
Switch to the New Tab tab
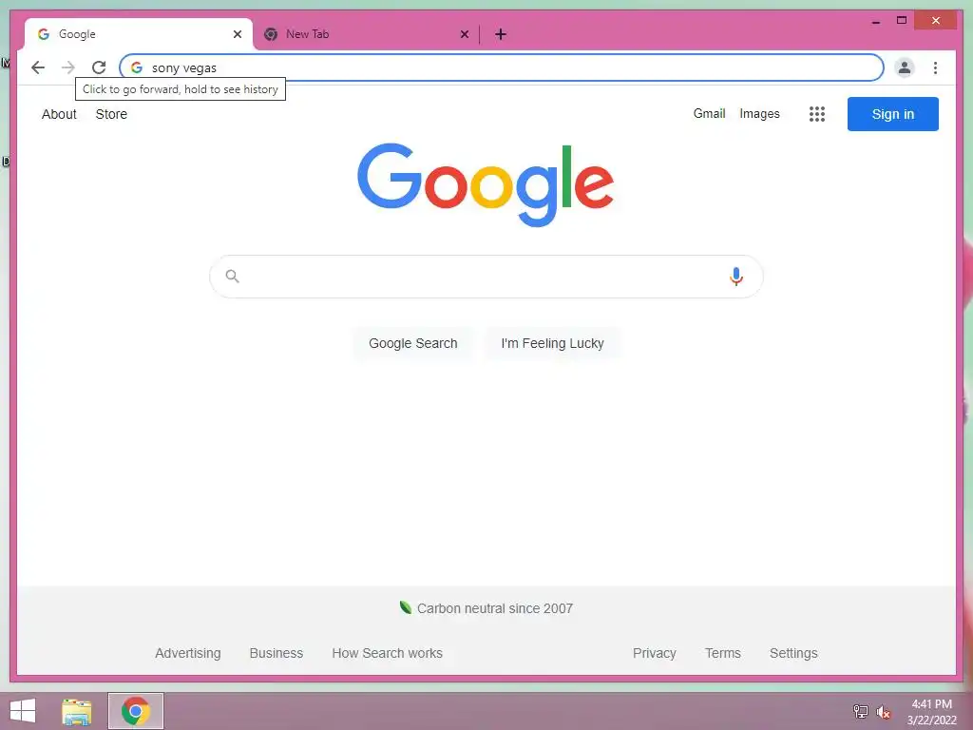[x=366, y=34]
